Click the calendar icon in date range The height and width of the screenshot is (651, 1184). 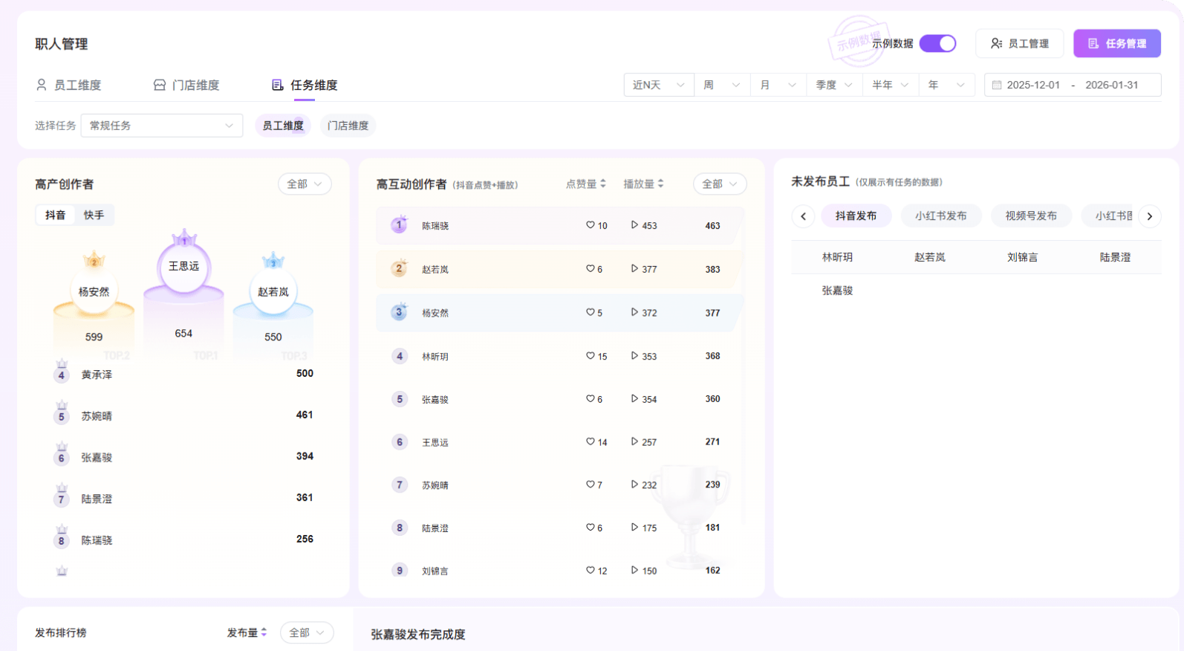pos(997,85)
